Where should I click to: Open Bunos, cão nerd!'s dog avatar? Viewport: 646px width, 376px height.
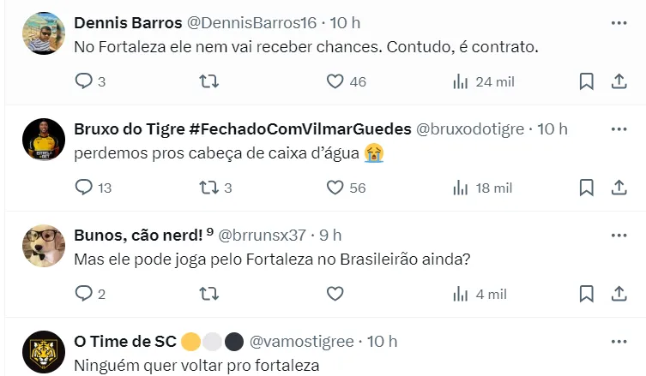pos(44,246)
